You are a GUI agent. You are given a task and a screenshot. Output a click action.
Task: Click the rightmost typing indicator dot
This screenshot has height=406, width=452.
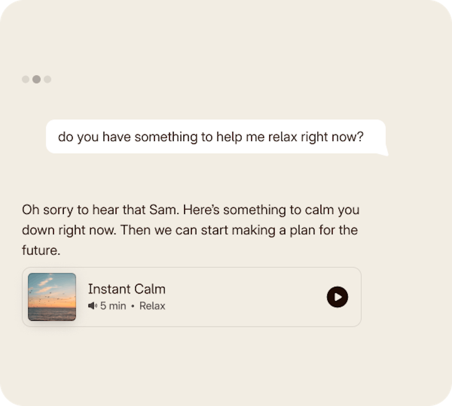click(x=47, y=79)
